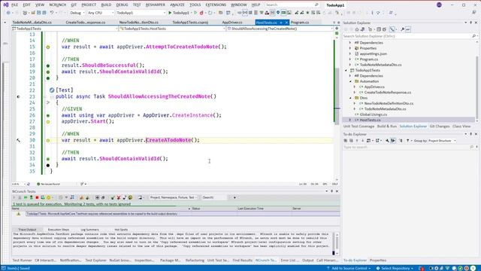The width and height of the screenshot is (481, 271).
Task: Click the Hot Reload flame icon
Action: tap(201, 13)
